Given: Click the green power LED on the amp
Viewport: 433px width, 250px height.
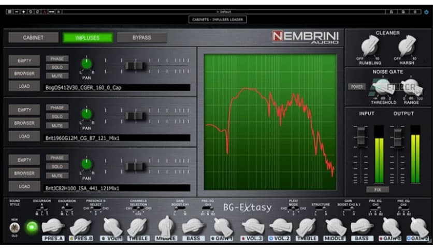Looking at the screenshot, I should click(32, 227).
